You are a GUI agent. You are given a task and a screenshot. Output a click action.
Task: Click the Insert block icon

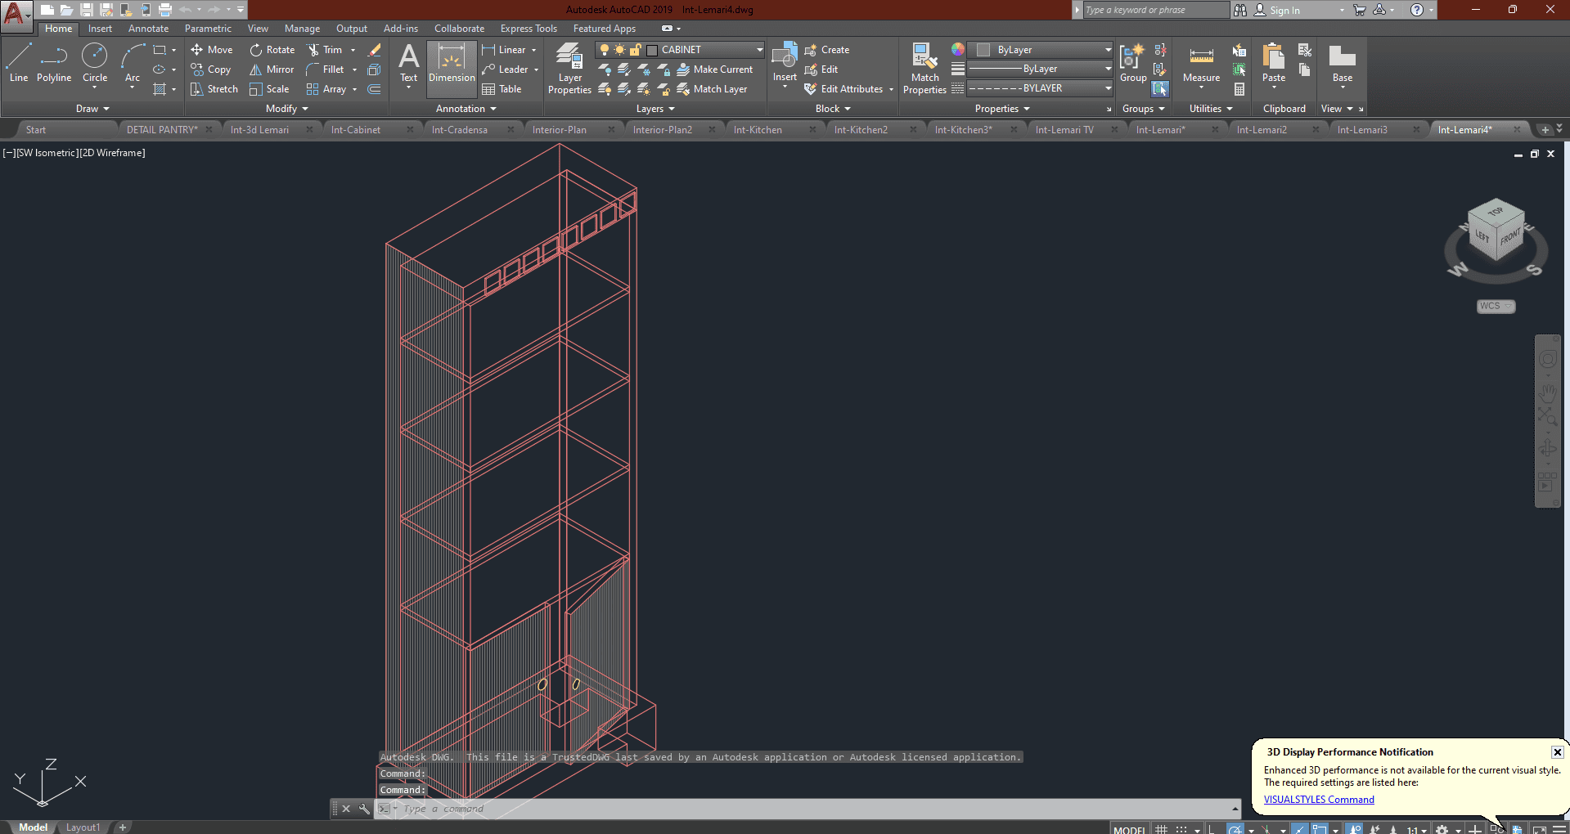(785, 63)
